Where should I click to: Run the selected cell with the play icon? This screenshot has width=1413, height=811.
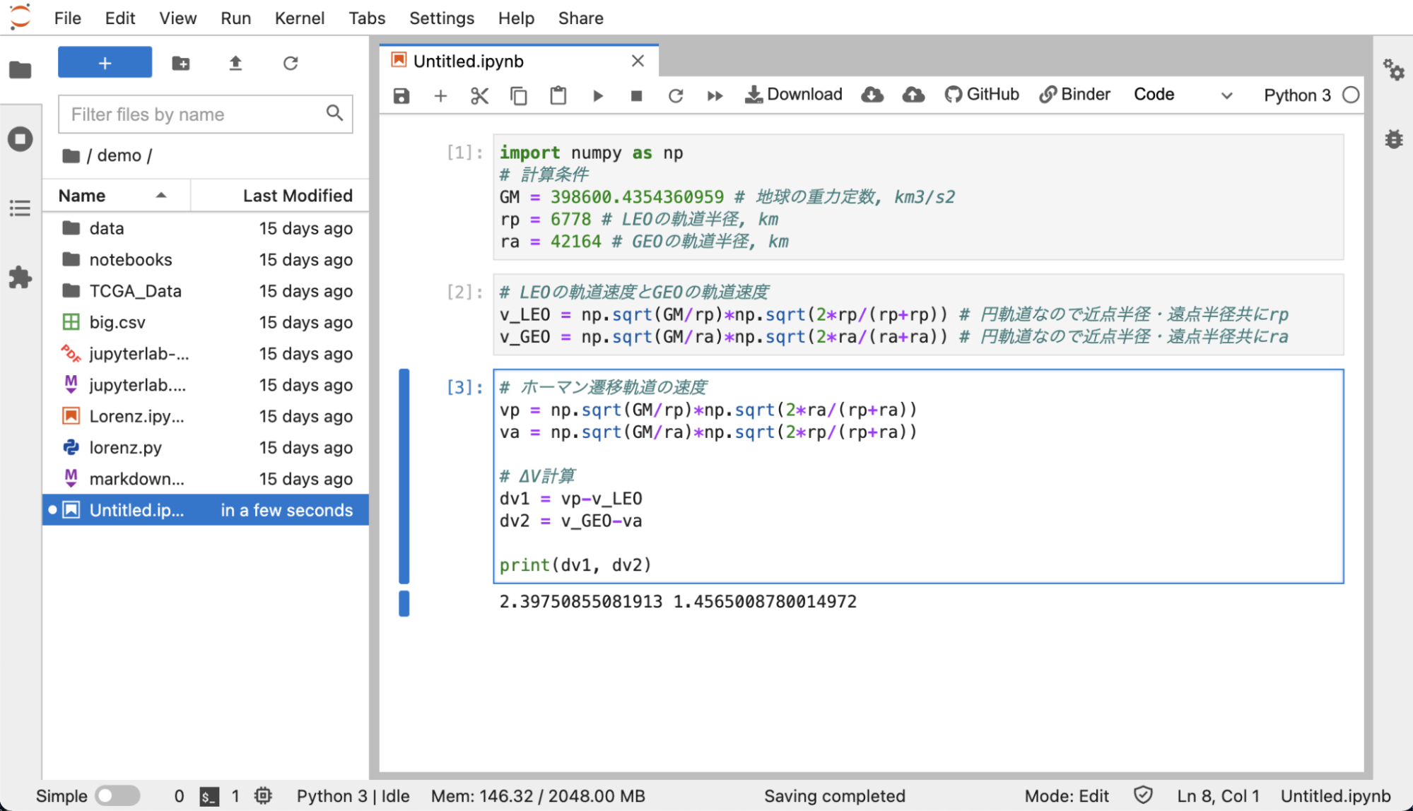click(x=597, y=95)
